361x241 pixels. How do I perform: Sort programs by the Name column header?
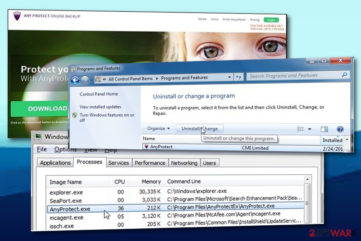149,139
